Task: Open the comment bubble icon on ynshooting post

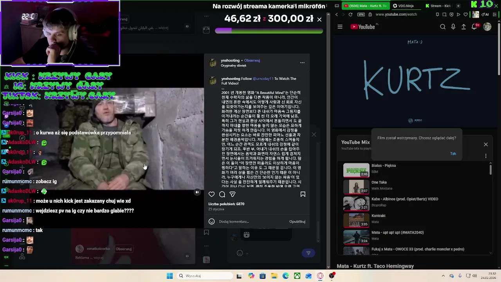Action: point(222,194)
